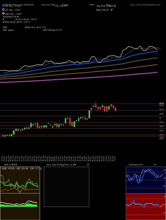Click the ADX chart with the green line
This screenshot has width=166, height=220.
click(20, 180)
